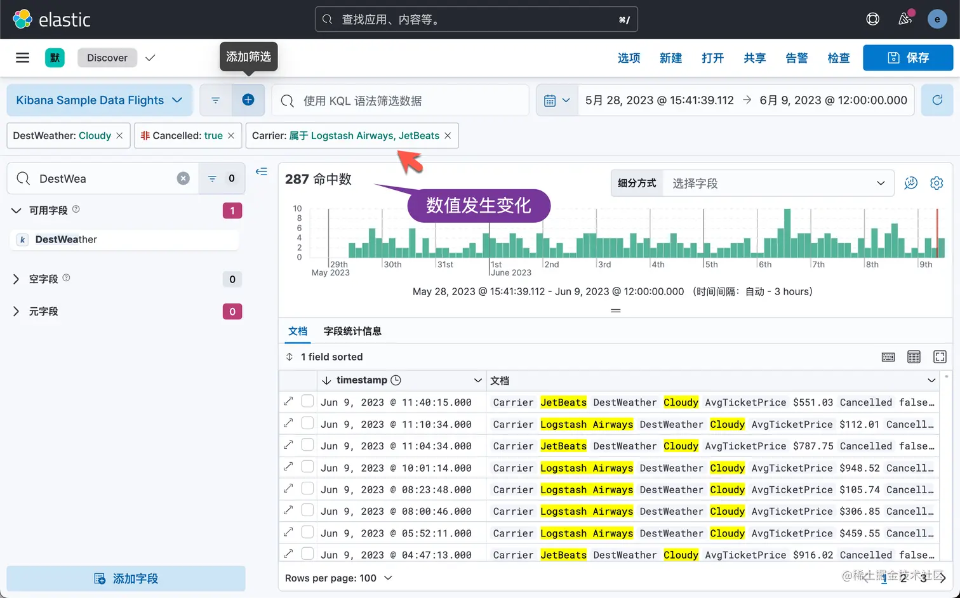Click the 添加字段 add field button
This screenshot has height=598, width=960.
[x=126, y=579]
